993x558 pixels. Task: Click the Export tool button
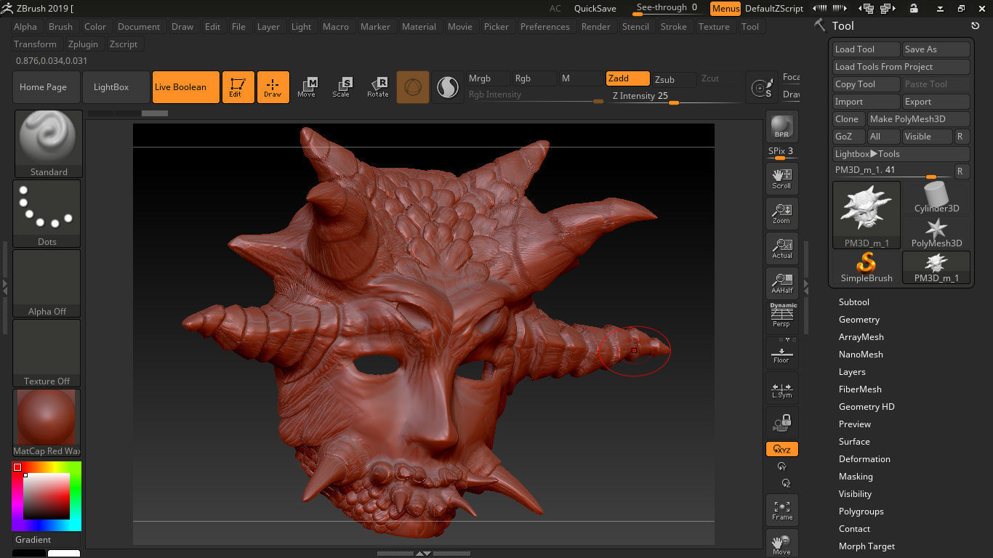click(x=936, y=102)
